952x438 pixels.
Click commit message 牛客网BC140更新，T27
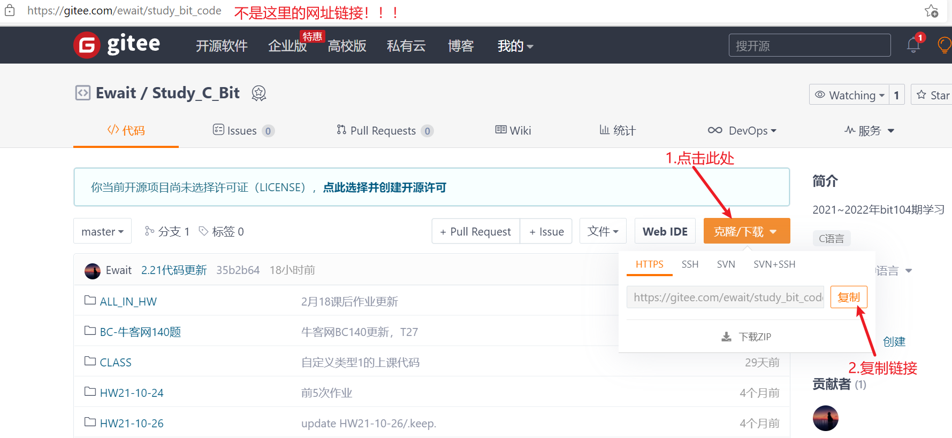pyautogui.click(x=360, y=332)
